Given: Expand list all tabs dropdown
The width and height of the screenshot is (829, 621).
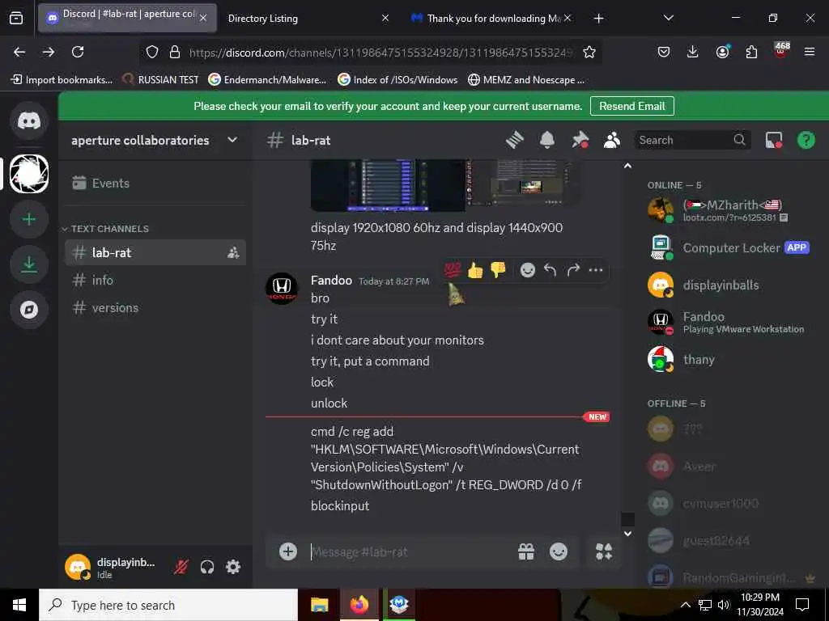Looking at the screenshot, I should pos(668,19).
